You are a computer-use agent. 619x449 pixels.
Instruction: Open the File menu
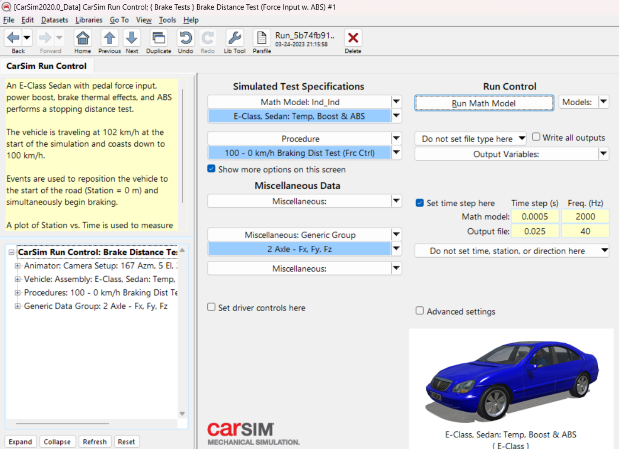tap(9, 20)
